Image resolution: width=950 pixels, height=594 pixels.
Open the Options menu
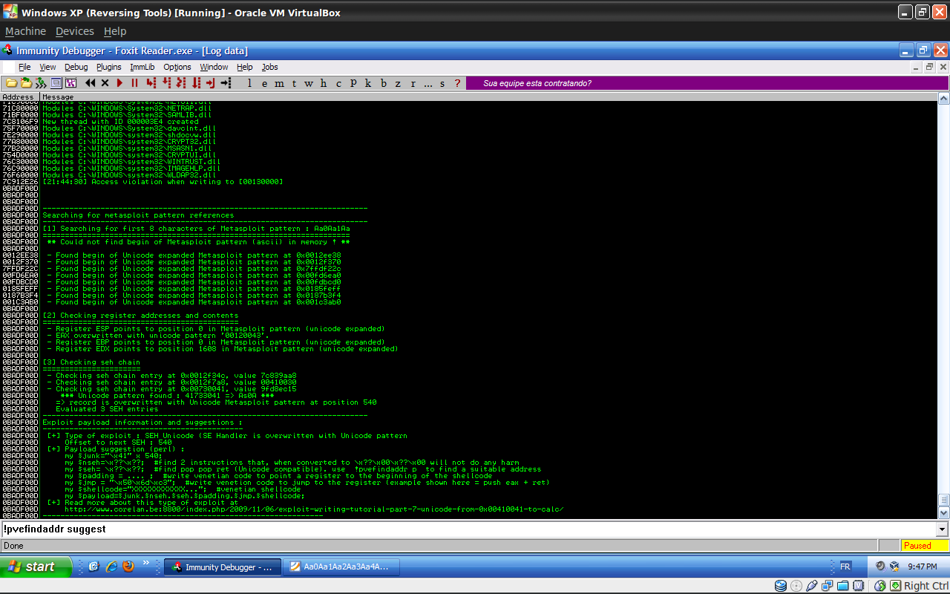coord(177,67)
